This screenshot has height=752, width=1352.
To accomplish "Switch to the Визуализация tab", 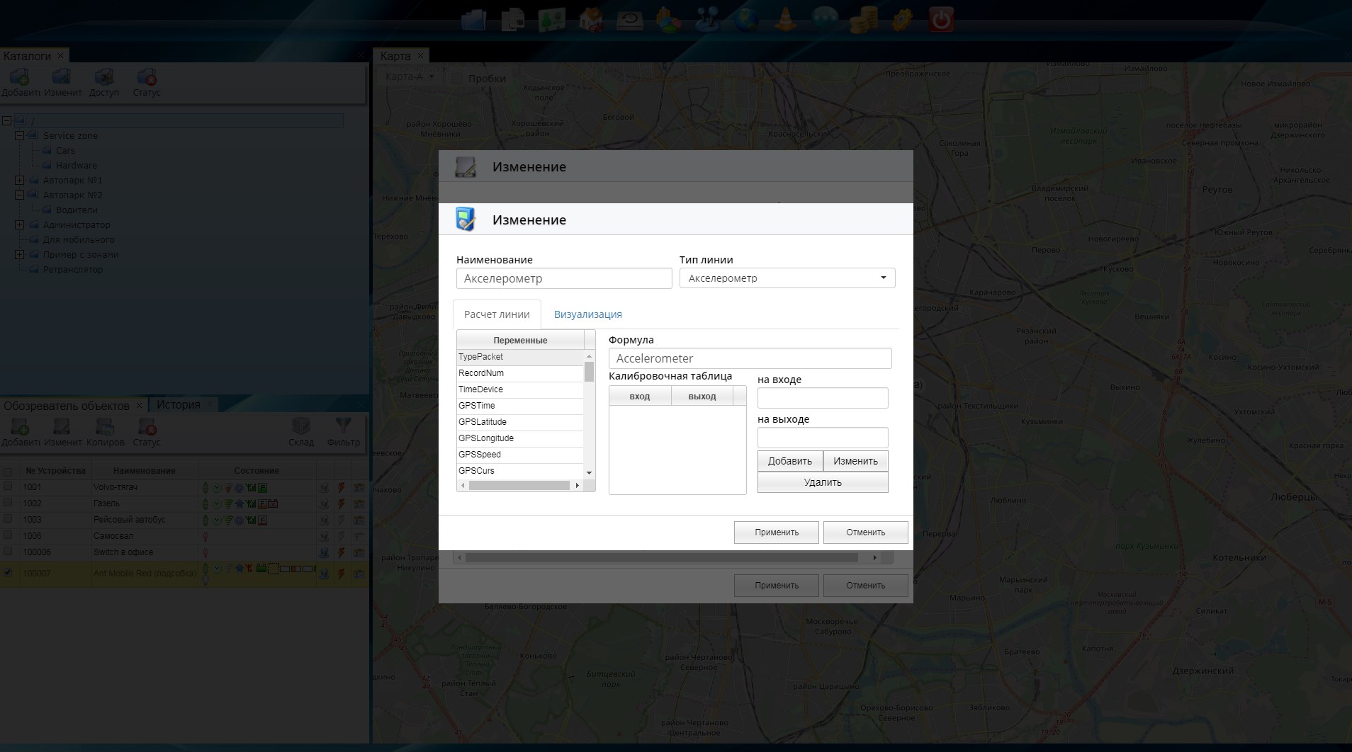I will click(x=587, y=314).
